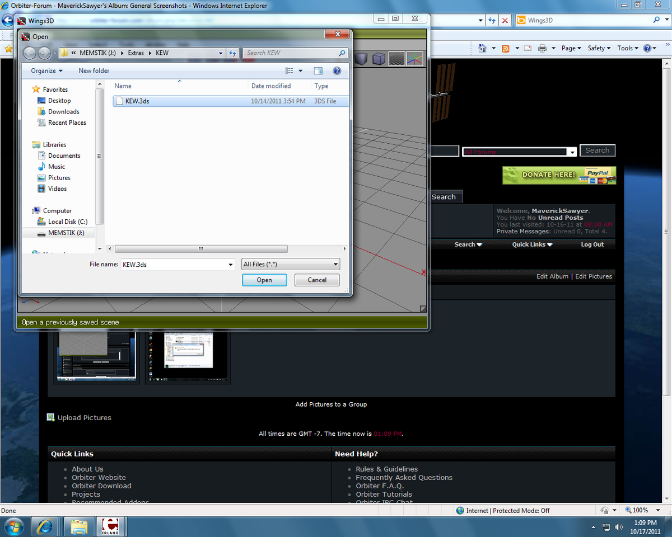This screenshot has width=672, height=537.
Task: Click the RSS feeds icon
Action: (506, 48)
